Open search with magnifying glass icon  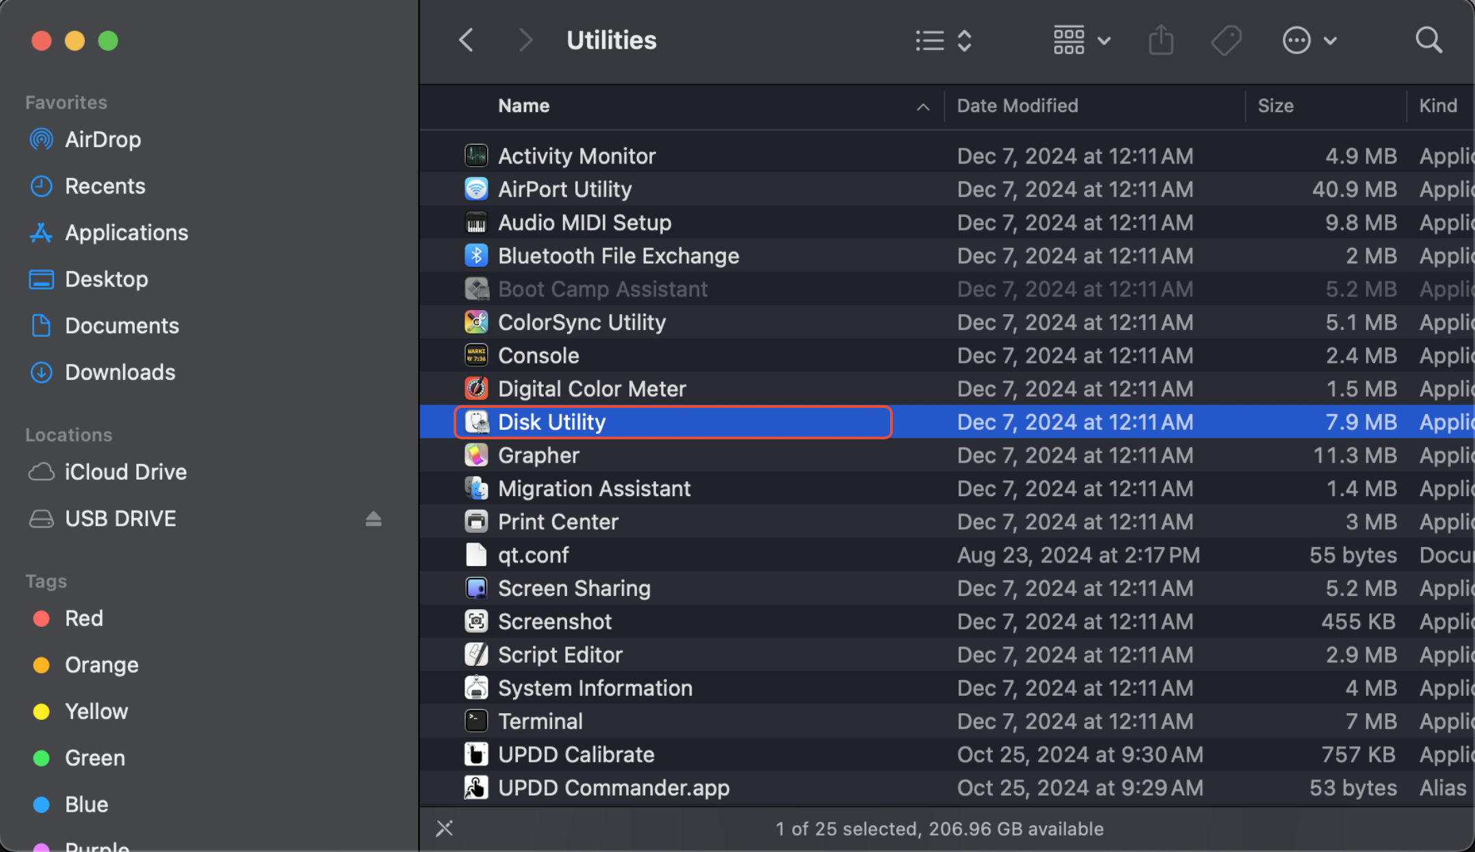[1428, 40]
